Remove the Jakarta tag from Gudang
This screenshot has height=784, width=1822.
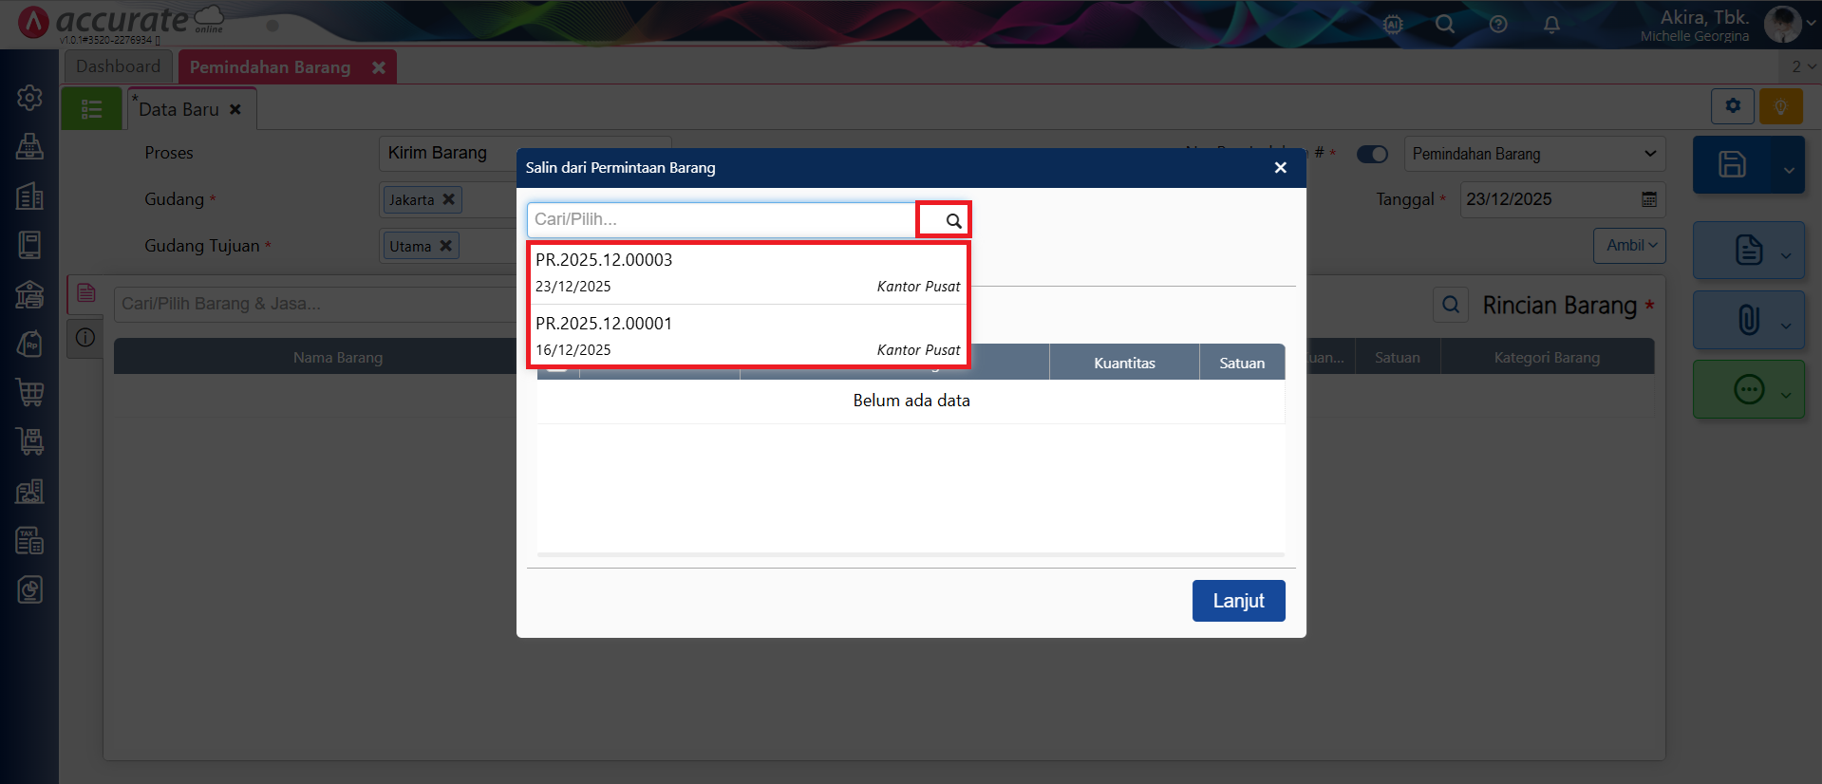(x=449, y=199)
